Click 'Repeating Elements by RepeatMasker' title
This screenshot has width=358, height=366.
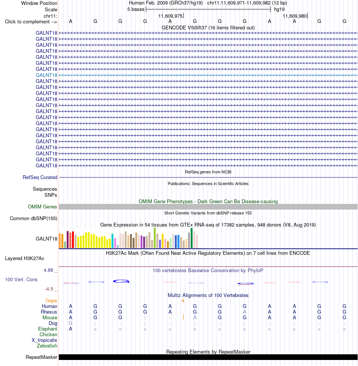point(208,352)
